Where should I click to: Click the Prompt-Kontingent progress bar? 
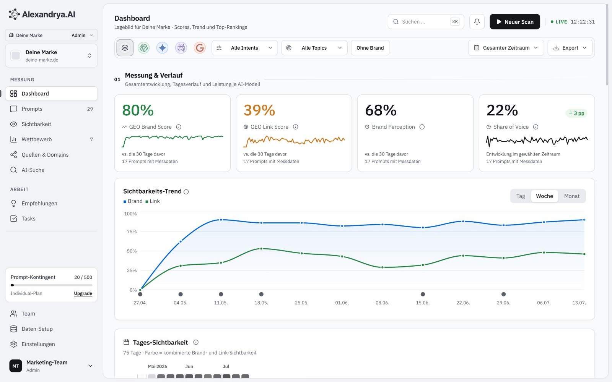[51, 285]
